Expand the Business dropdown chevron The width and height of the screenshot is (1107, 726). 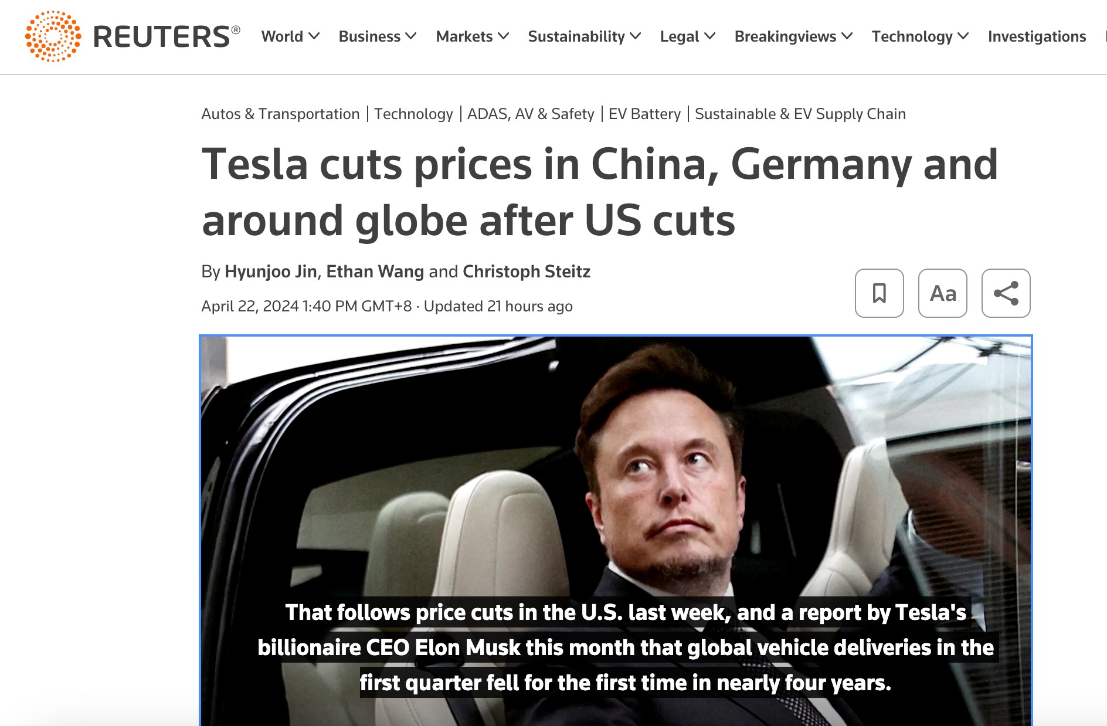411,36
